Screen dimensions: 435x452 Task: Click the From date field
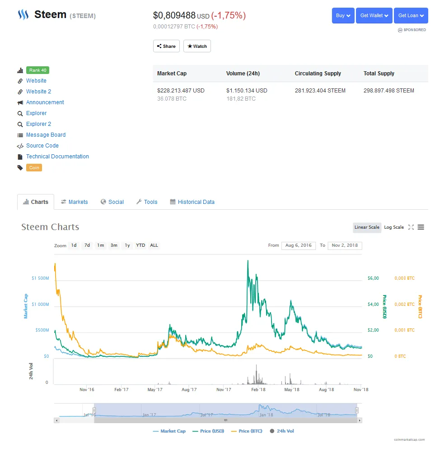[299, 245]
